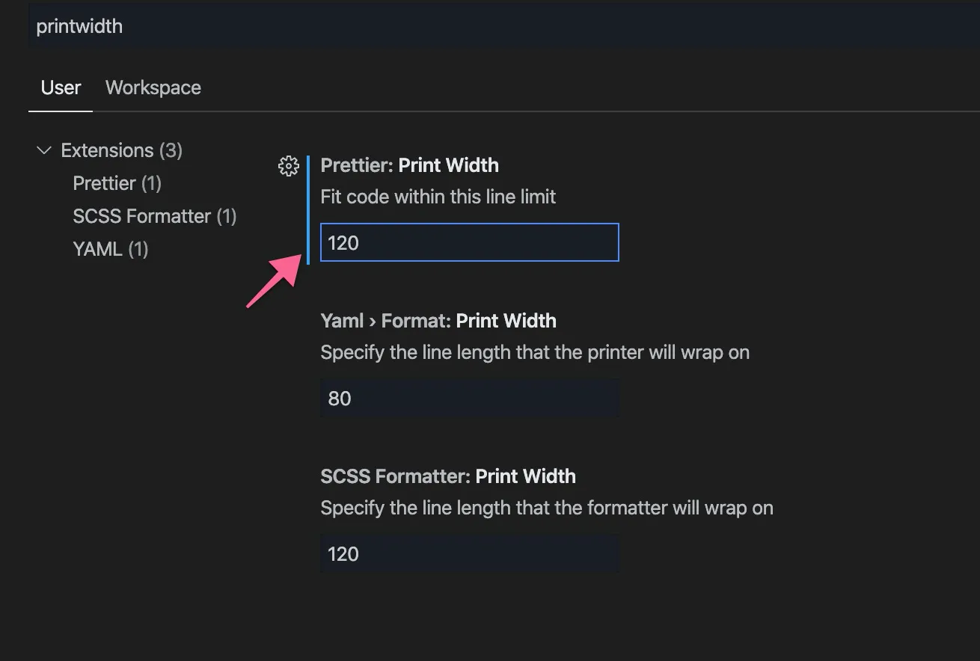The width and height of the screenshot is (980, 661).
Task: Open the gear menu for Prettier Print Width
Action: pos(288,166)
